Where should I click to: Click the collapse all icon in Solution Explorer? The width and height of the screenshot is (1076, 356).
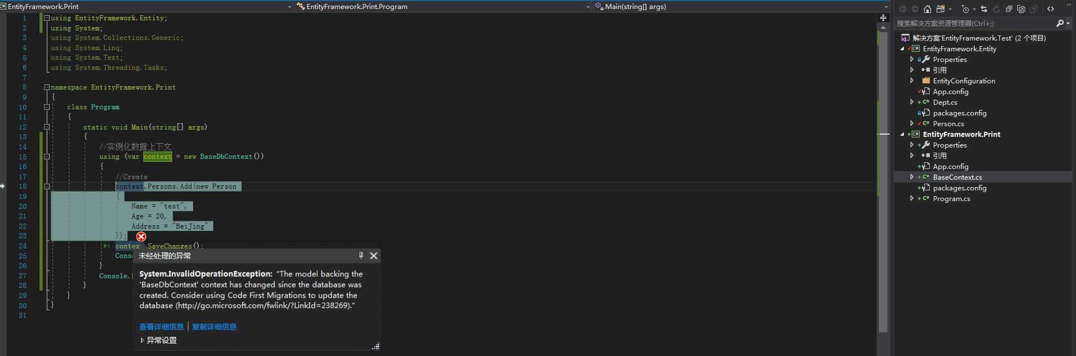click(1009, 9)
